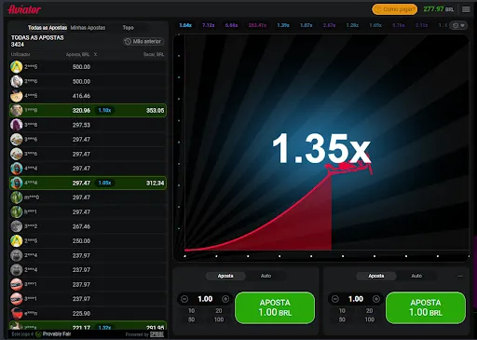Select 263.41x multiplier in history bar
This screenshot has width=477, height=340.
257,25
